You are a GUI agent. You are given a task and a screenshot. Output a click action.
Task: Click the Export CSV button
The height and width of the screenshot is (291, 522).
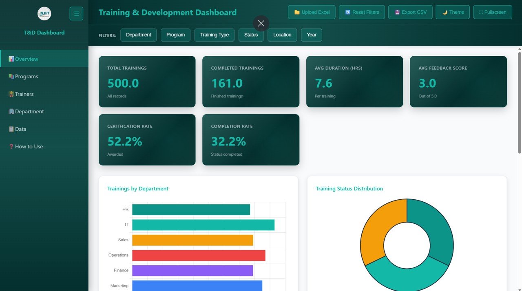coord(410,12)
